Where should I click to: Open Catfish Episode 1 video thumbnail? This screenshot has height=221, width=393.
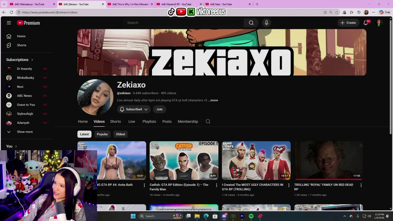pos(184,161)
